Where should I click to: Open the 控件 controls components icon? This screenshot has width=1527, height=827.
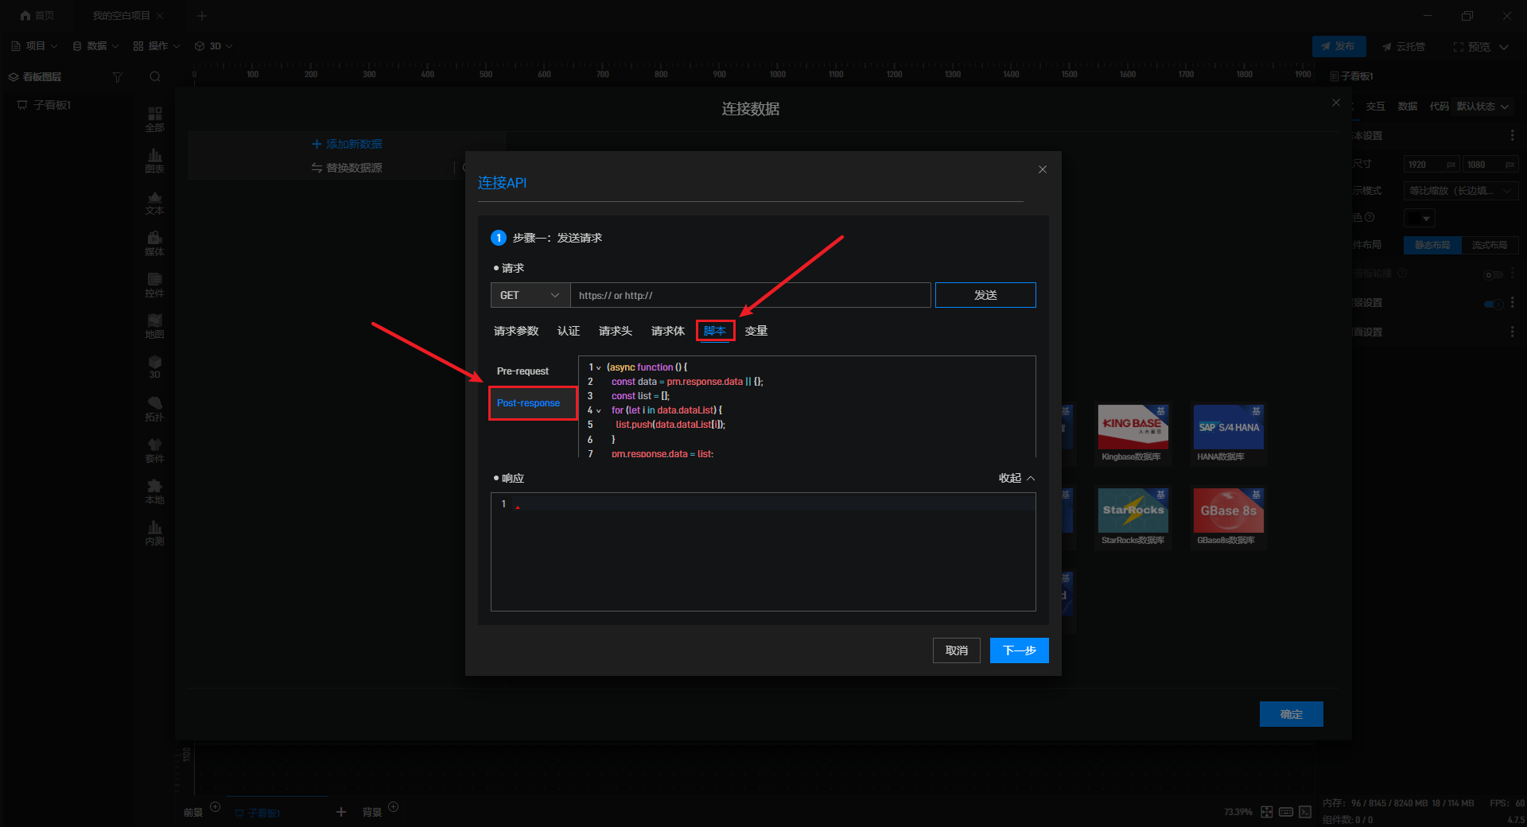(x=155, y=285)
